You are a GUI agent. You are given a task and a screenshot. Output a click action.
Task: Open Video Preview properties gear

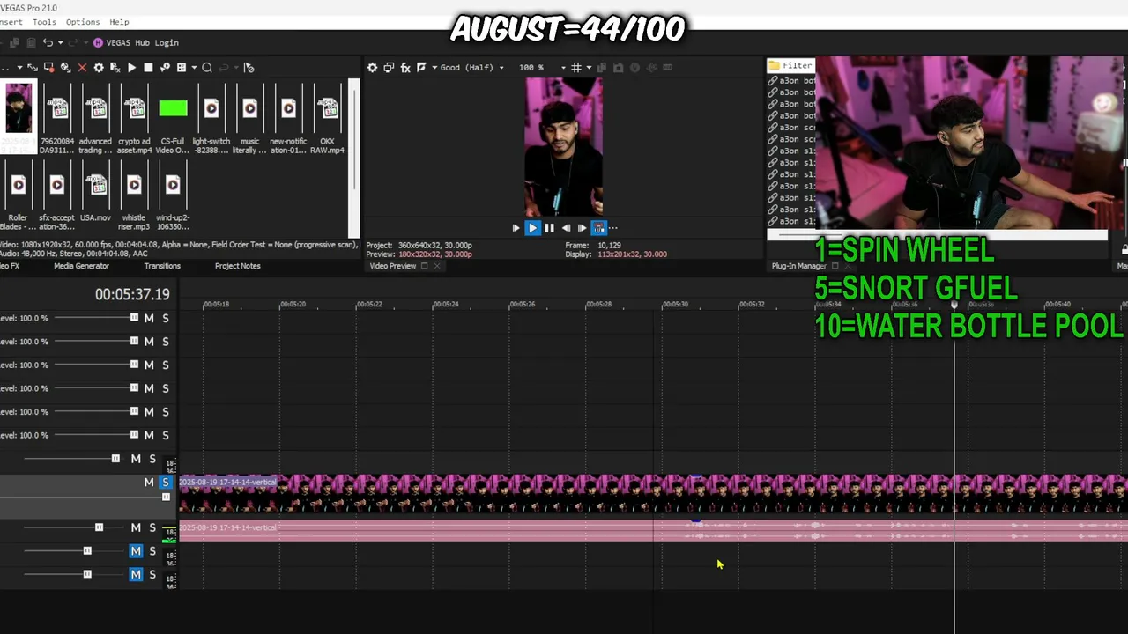(372, 67)
